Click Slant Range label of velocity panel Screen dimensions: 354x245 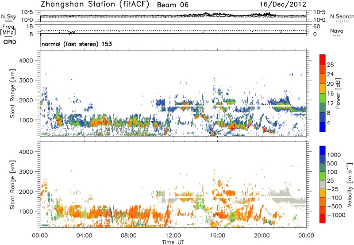(12, 185)
